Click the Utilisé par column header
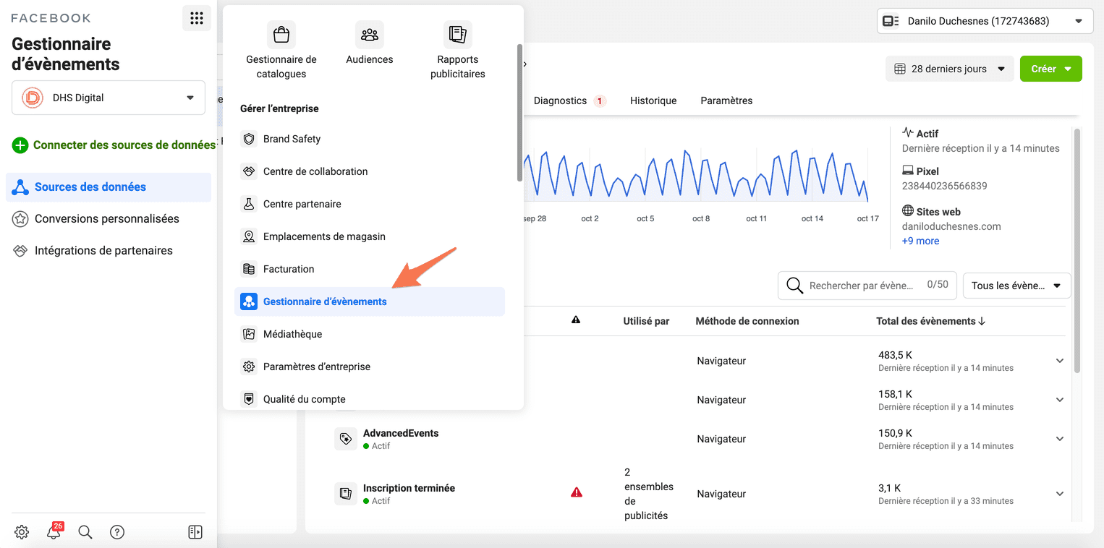This screenshot has width=1104, height=548. (x=646, y=321)
